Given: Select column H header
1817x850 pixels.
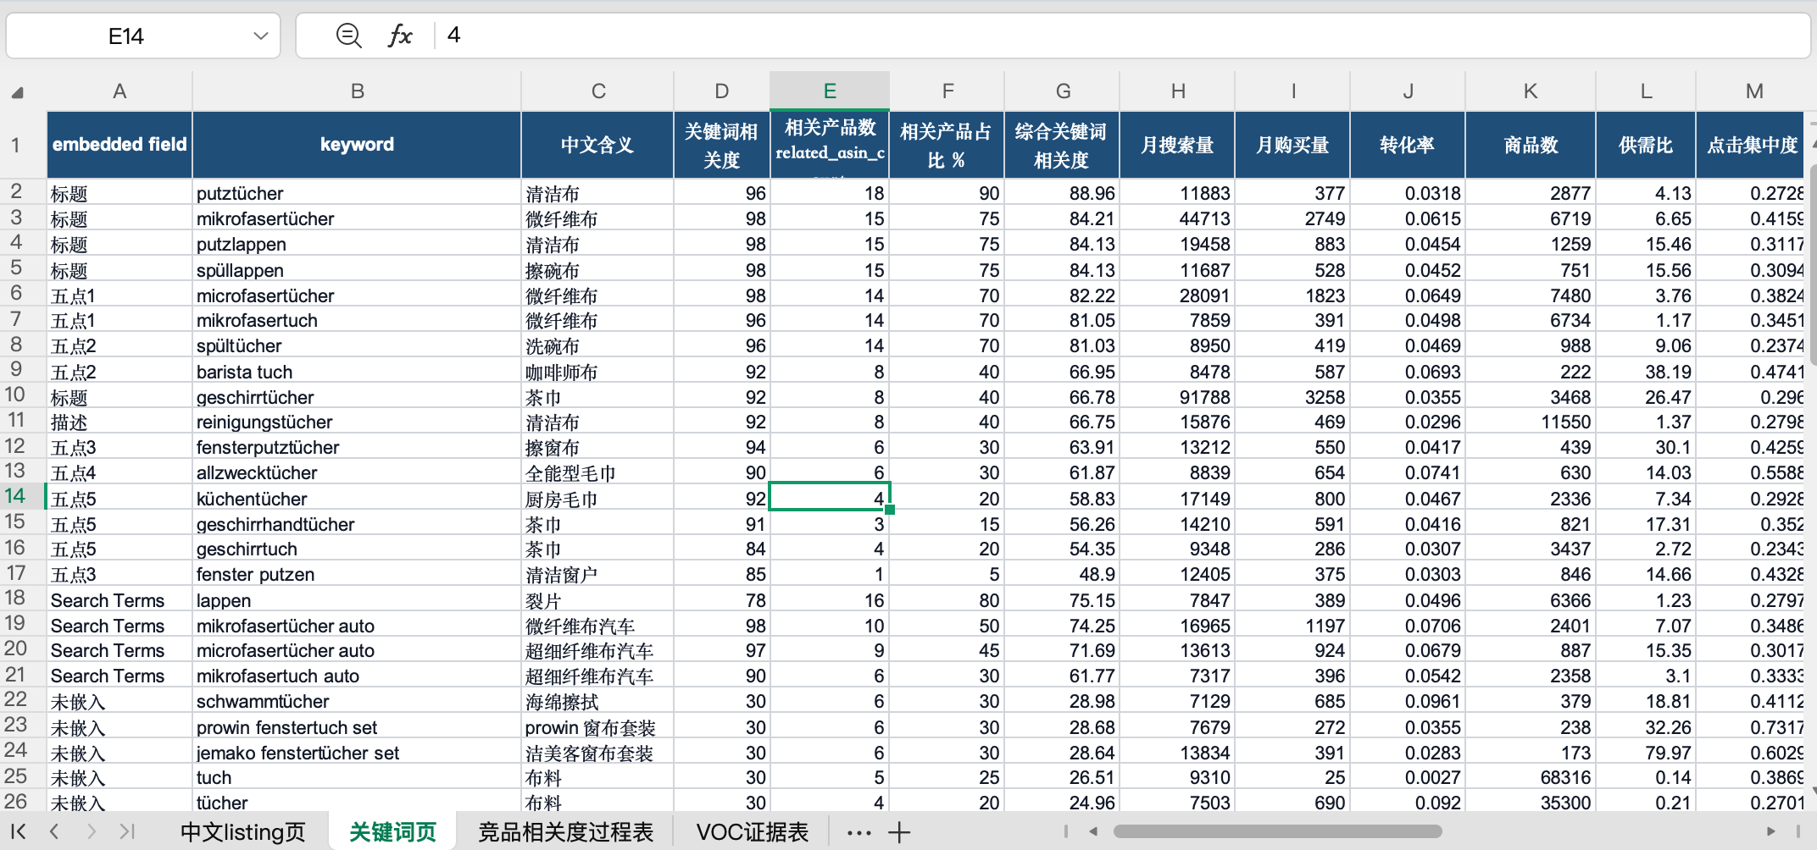Looking at the screenshot, I should [x=1177, y=91].
